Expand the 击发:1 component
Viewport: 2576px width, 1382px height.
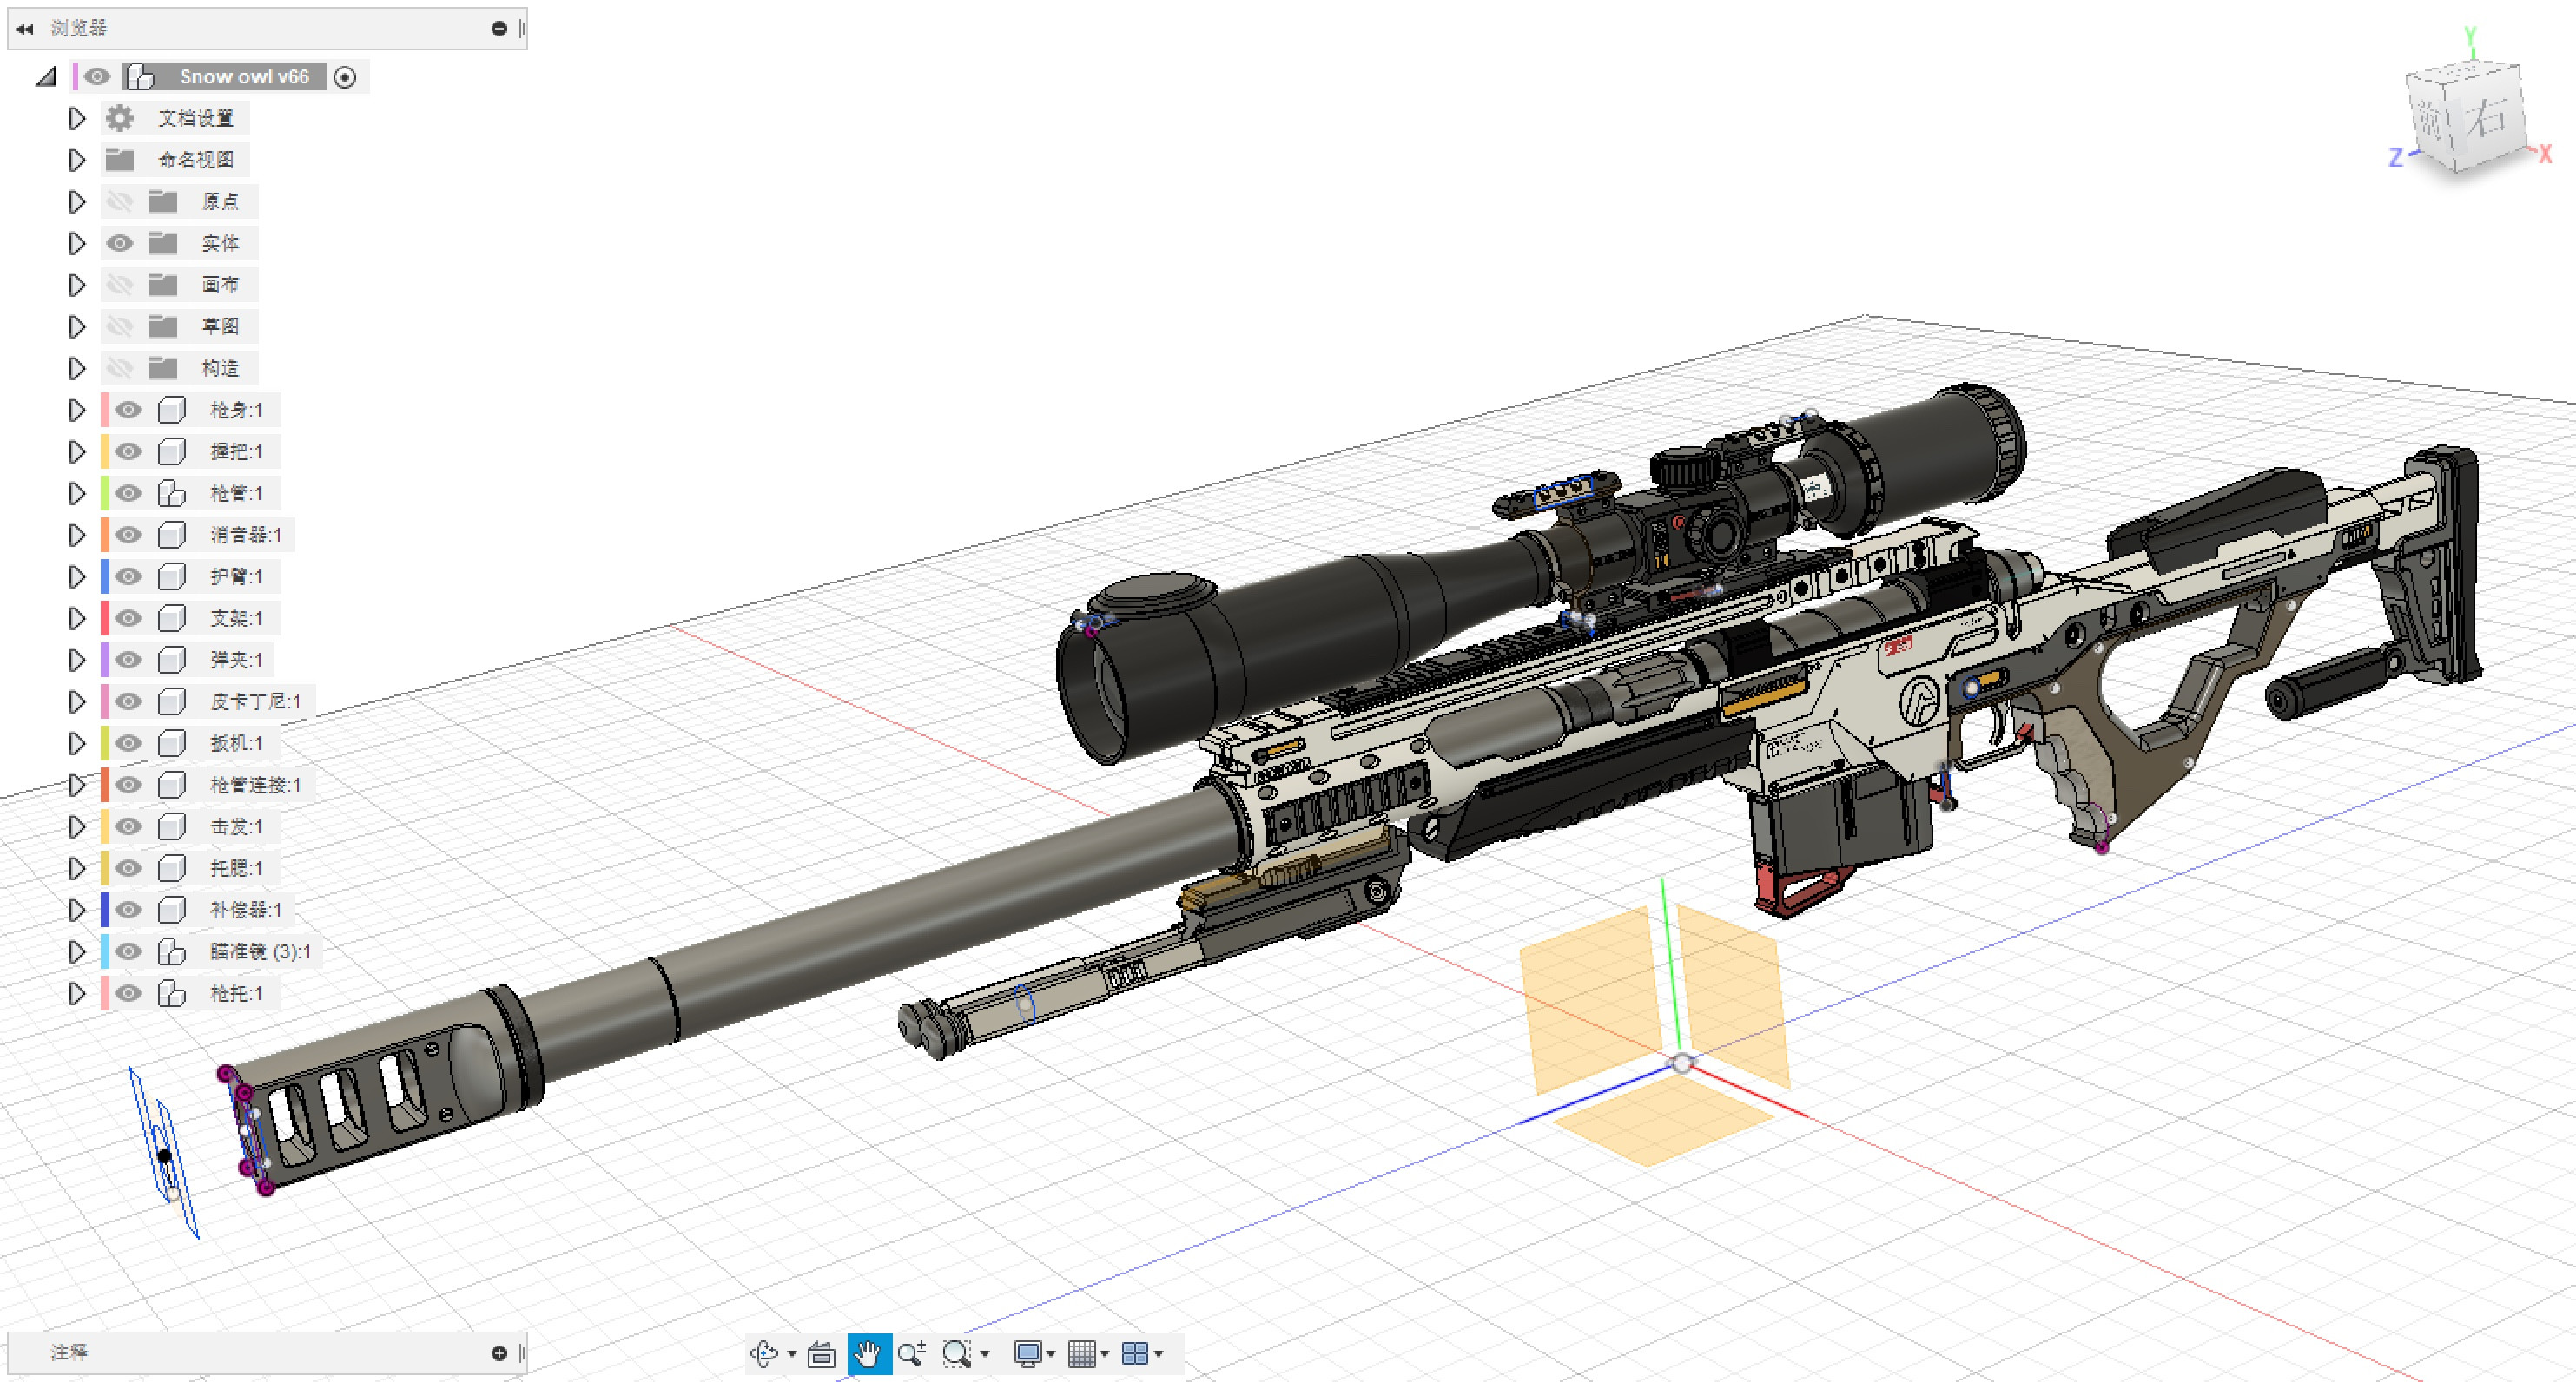pyautogui.click(x=77, y=826)
